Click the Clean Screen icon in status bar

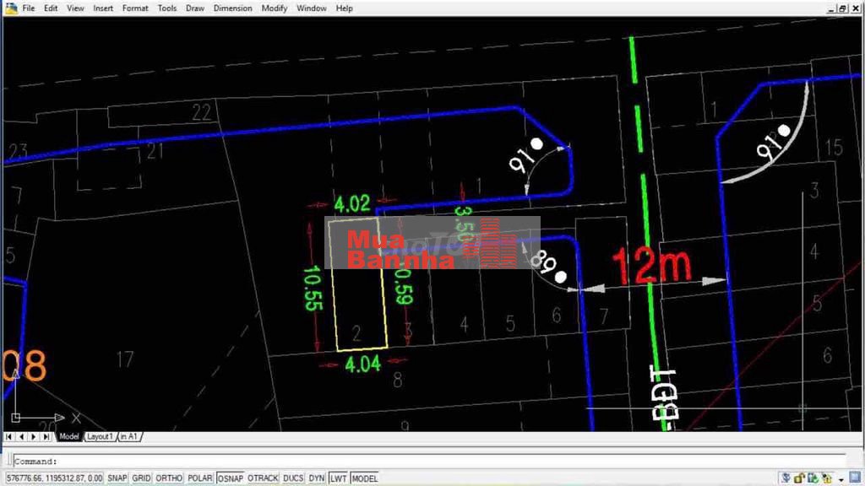click(856, 478)
